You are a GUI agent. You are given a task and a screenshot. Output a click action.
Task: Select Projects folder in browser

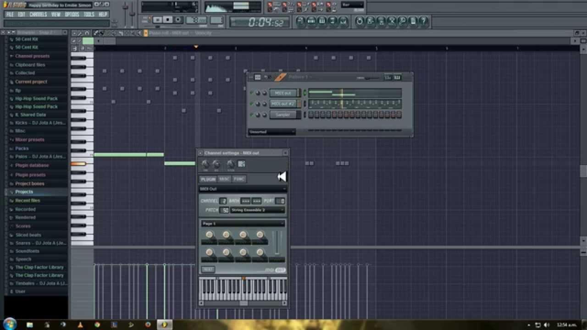coord(24,192)
